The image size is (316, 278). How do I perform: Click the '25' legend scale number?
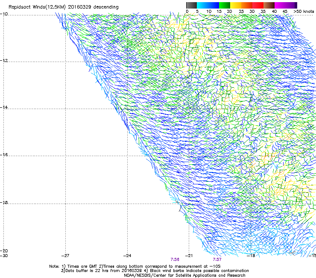click(241, 12)
